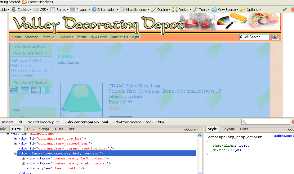294x174 pixels.
Task: Switch to the Firebug CSS tab
Action: 30,129
